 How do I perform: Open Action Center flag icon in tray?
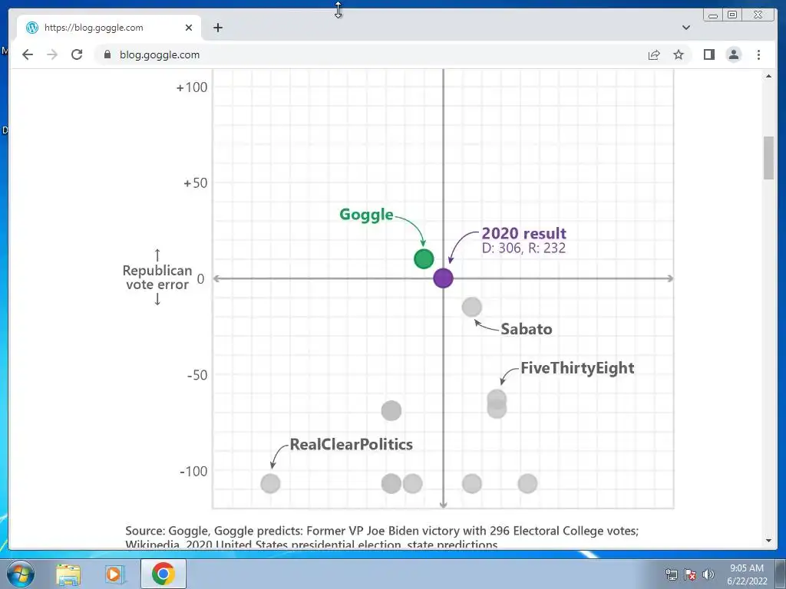(690, 574)
